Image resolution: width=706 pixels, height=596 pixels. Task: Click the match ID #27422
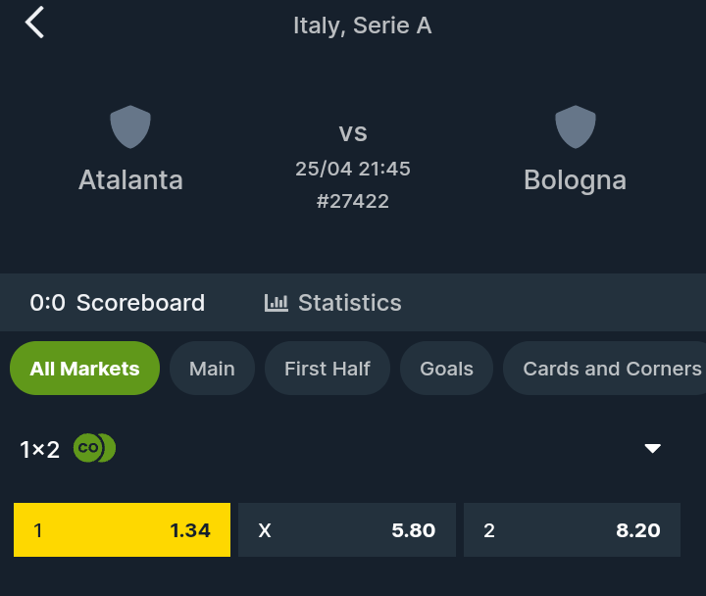coord(353,201)
